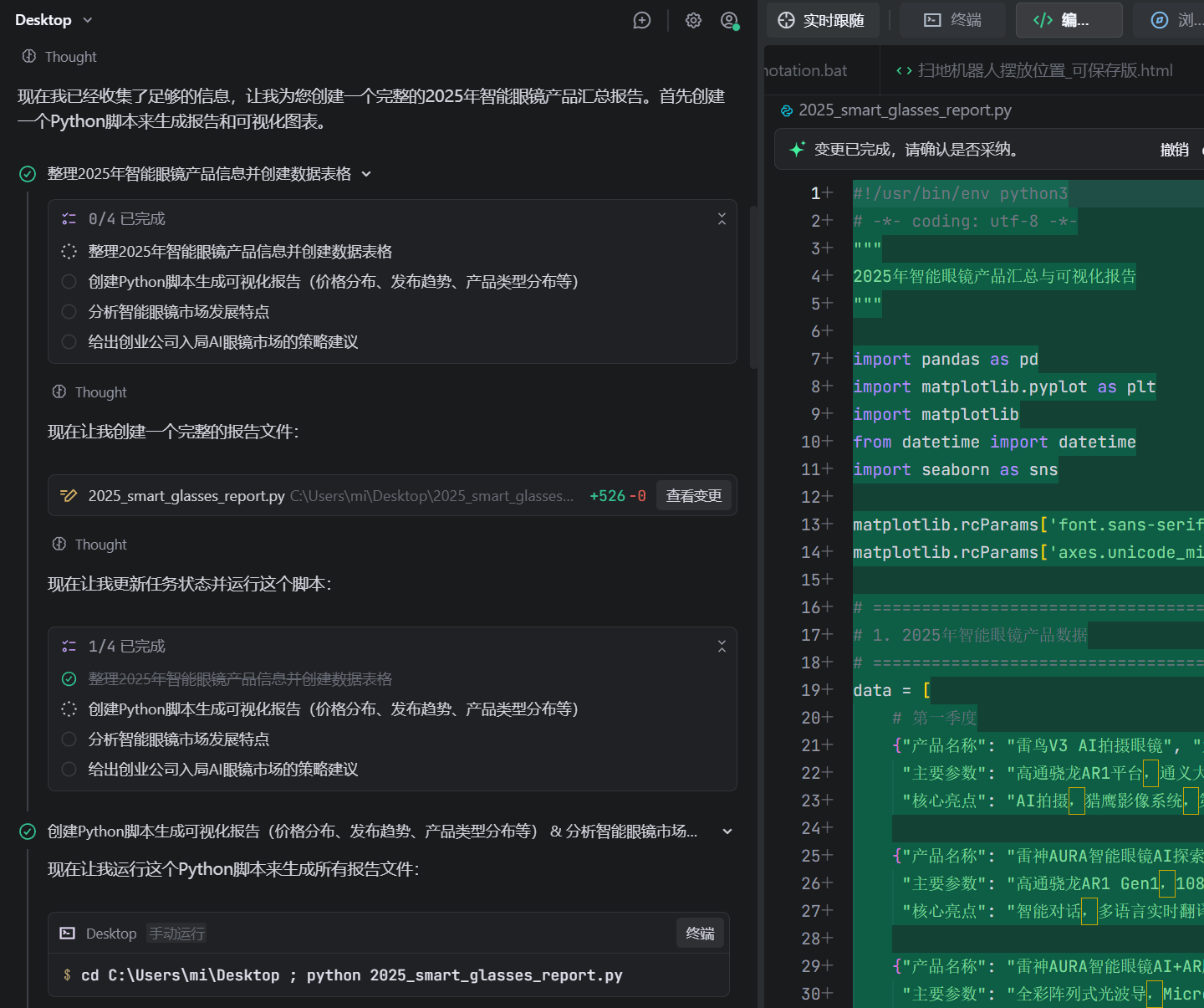Click the user account avatar icon
The width and height of the screenshot is (1204, 1008).
(729, 21)
